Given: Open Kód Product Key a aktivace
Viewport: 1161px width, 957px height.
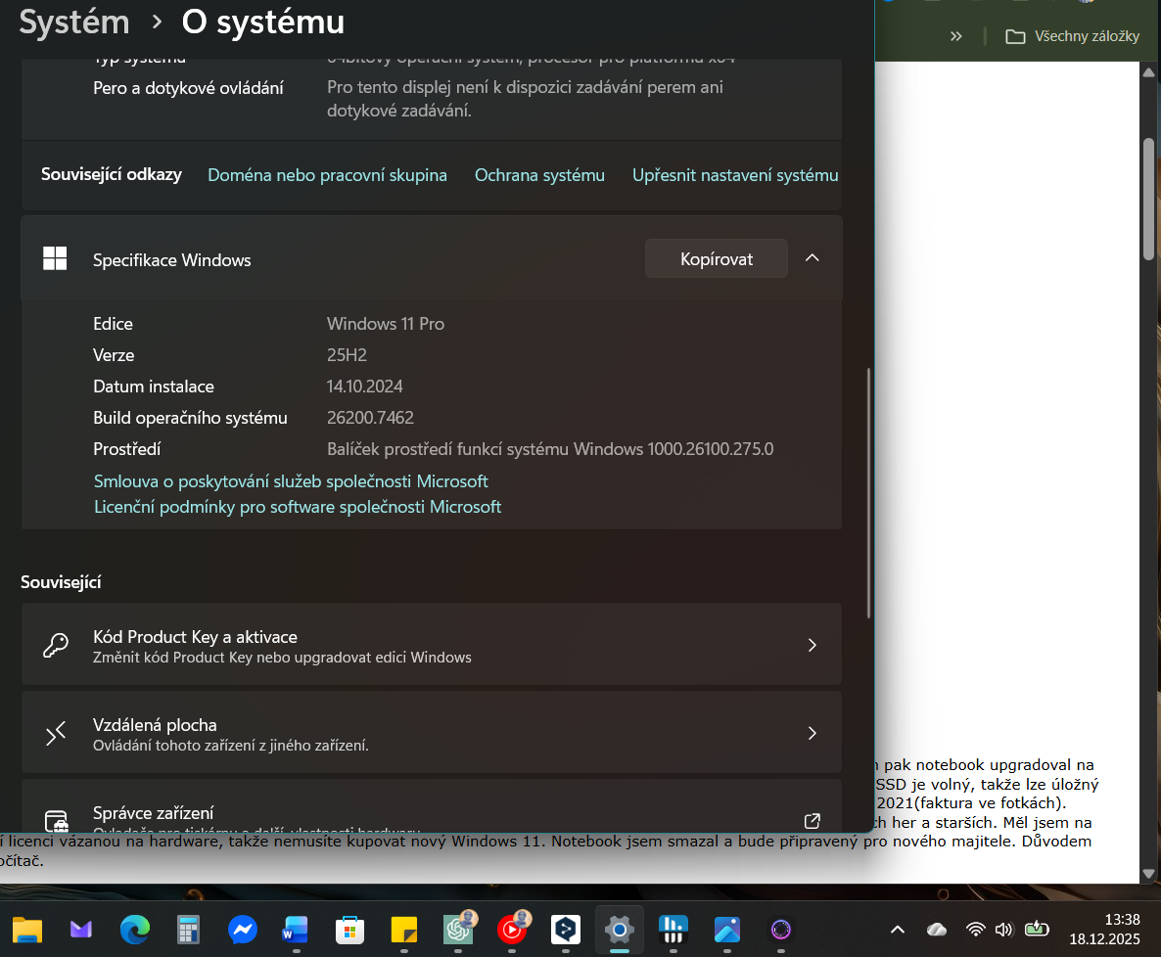Looking at the screenshot, I should (x=431, y=645).
